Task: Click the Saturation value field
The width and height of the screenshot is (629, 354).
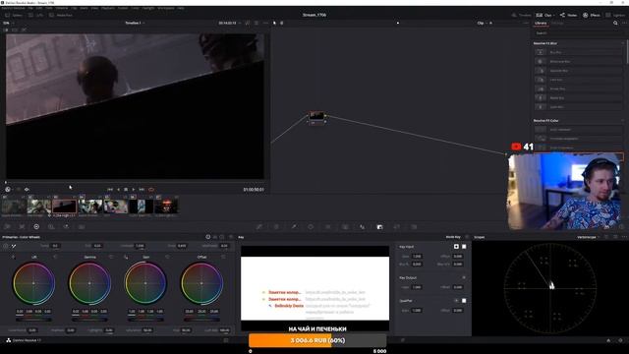Action: (147, 330)
